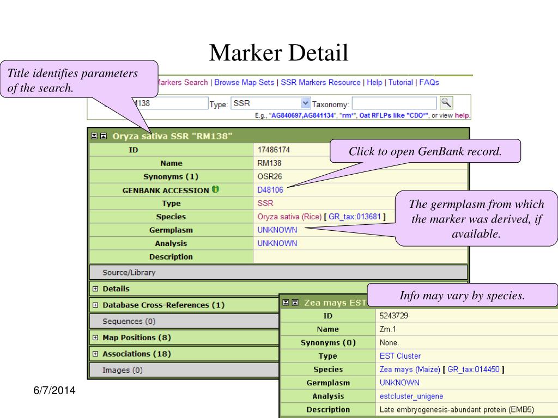The height and width of the screenshot is (418, 558).
Task: Click Oryza sativa (Rice) species link
Action: 289,217
